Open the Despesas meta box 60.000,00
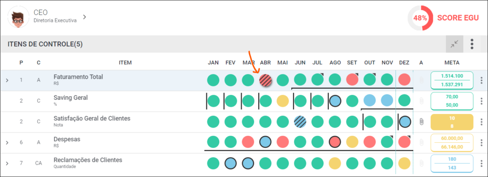Viewport: 488px width, 177px height. coord(452,142)
